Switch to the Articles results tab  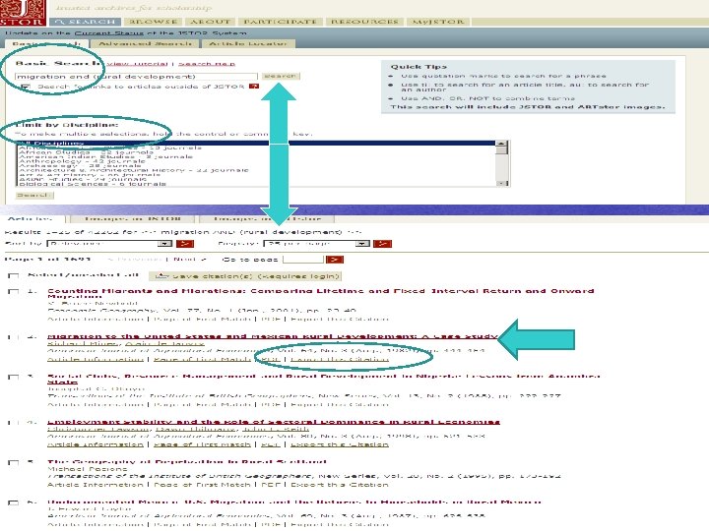(x=32, y=219)
